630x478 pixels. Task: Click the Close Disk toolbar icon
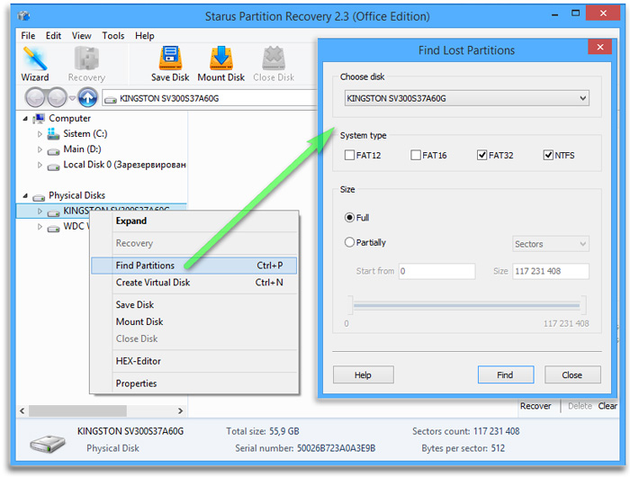point(274,62)
